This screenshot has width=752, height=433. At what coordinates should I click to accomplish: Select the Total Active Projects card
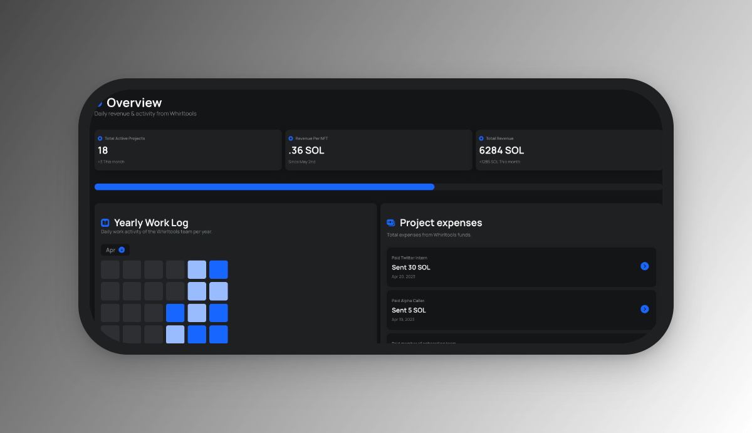point(188,150)
